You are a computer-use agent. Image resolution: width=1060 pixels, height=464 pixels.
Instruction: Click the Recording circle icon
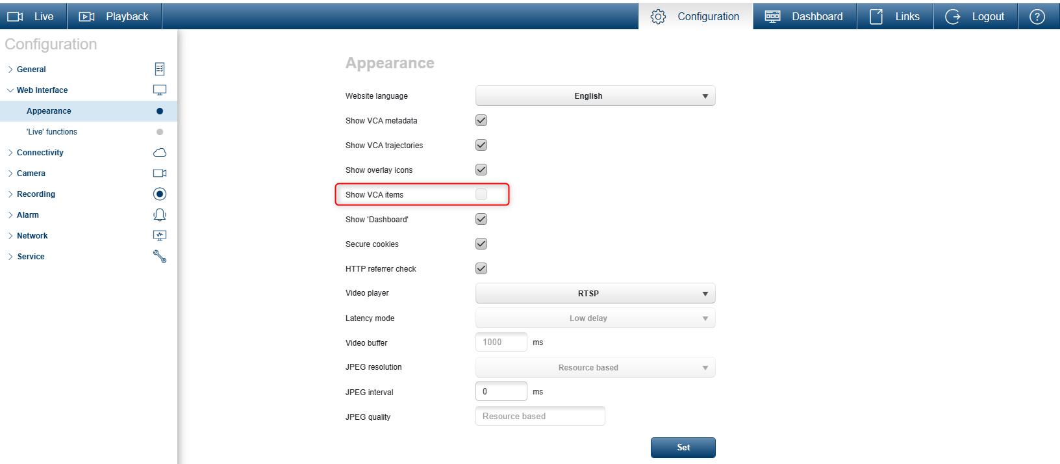(x=160, y=194)
